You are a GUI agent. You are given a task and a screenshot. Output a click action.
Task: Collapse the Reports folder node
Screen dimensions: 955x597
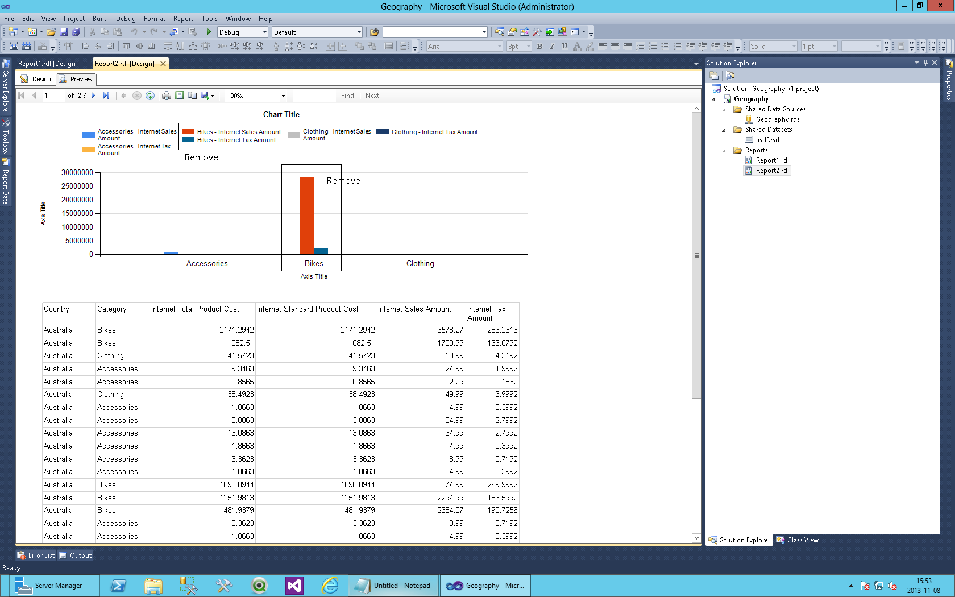click(724, 151)
